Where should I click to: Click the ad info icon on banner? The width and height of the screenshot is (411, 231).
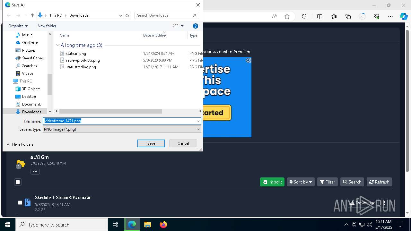click(x=248, y=60)
